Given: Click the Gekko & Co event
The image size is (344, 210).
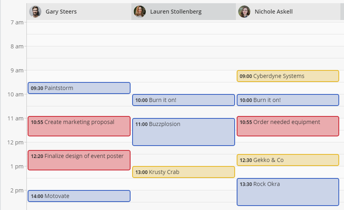Looking at the screenshot, I should [288, 160].
